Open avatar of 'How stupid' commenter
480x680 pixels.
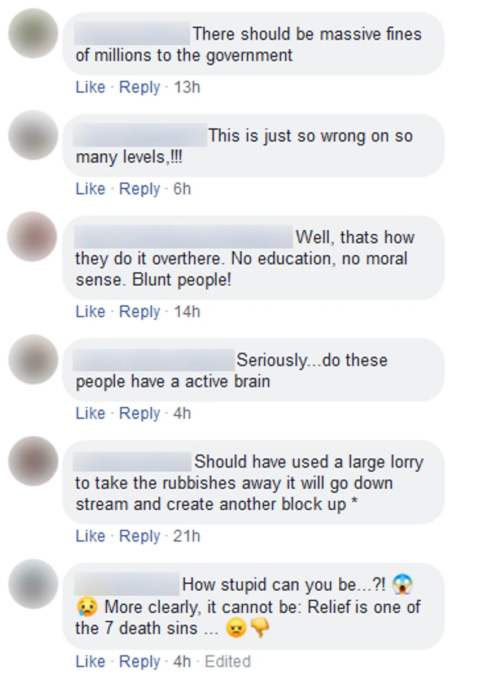(x=33, y=584)
